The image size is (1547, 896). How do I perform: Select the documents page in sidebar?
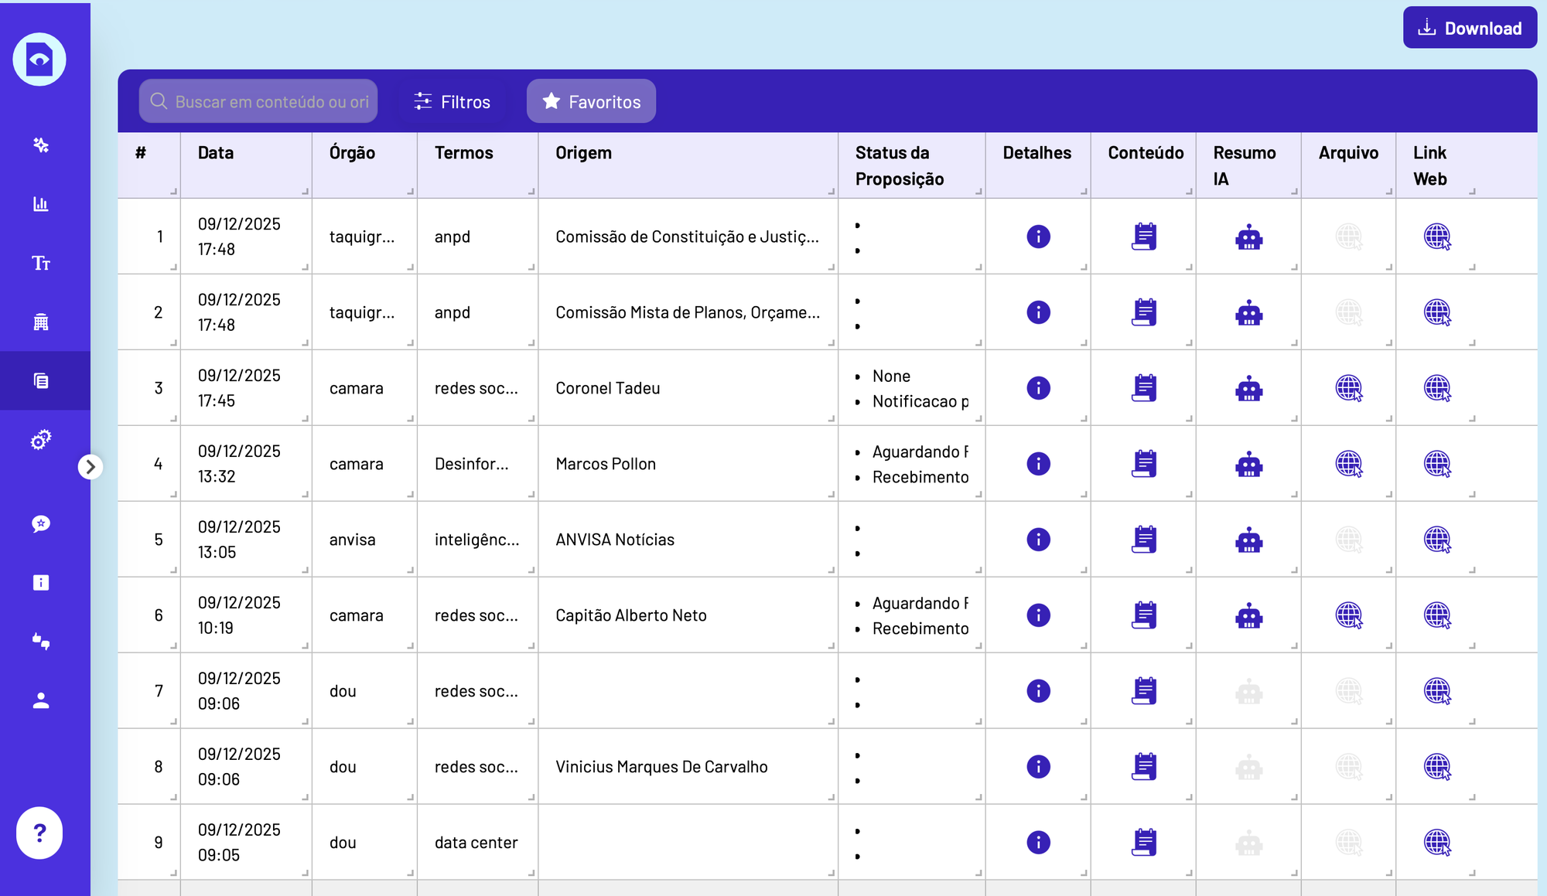[41, 380]
